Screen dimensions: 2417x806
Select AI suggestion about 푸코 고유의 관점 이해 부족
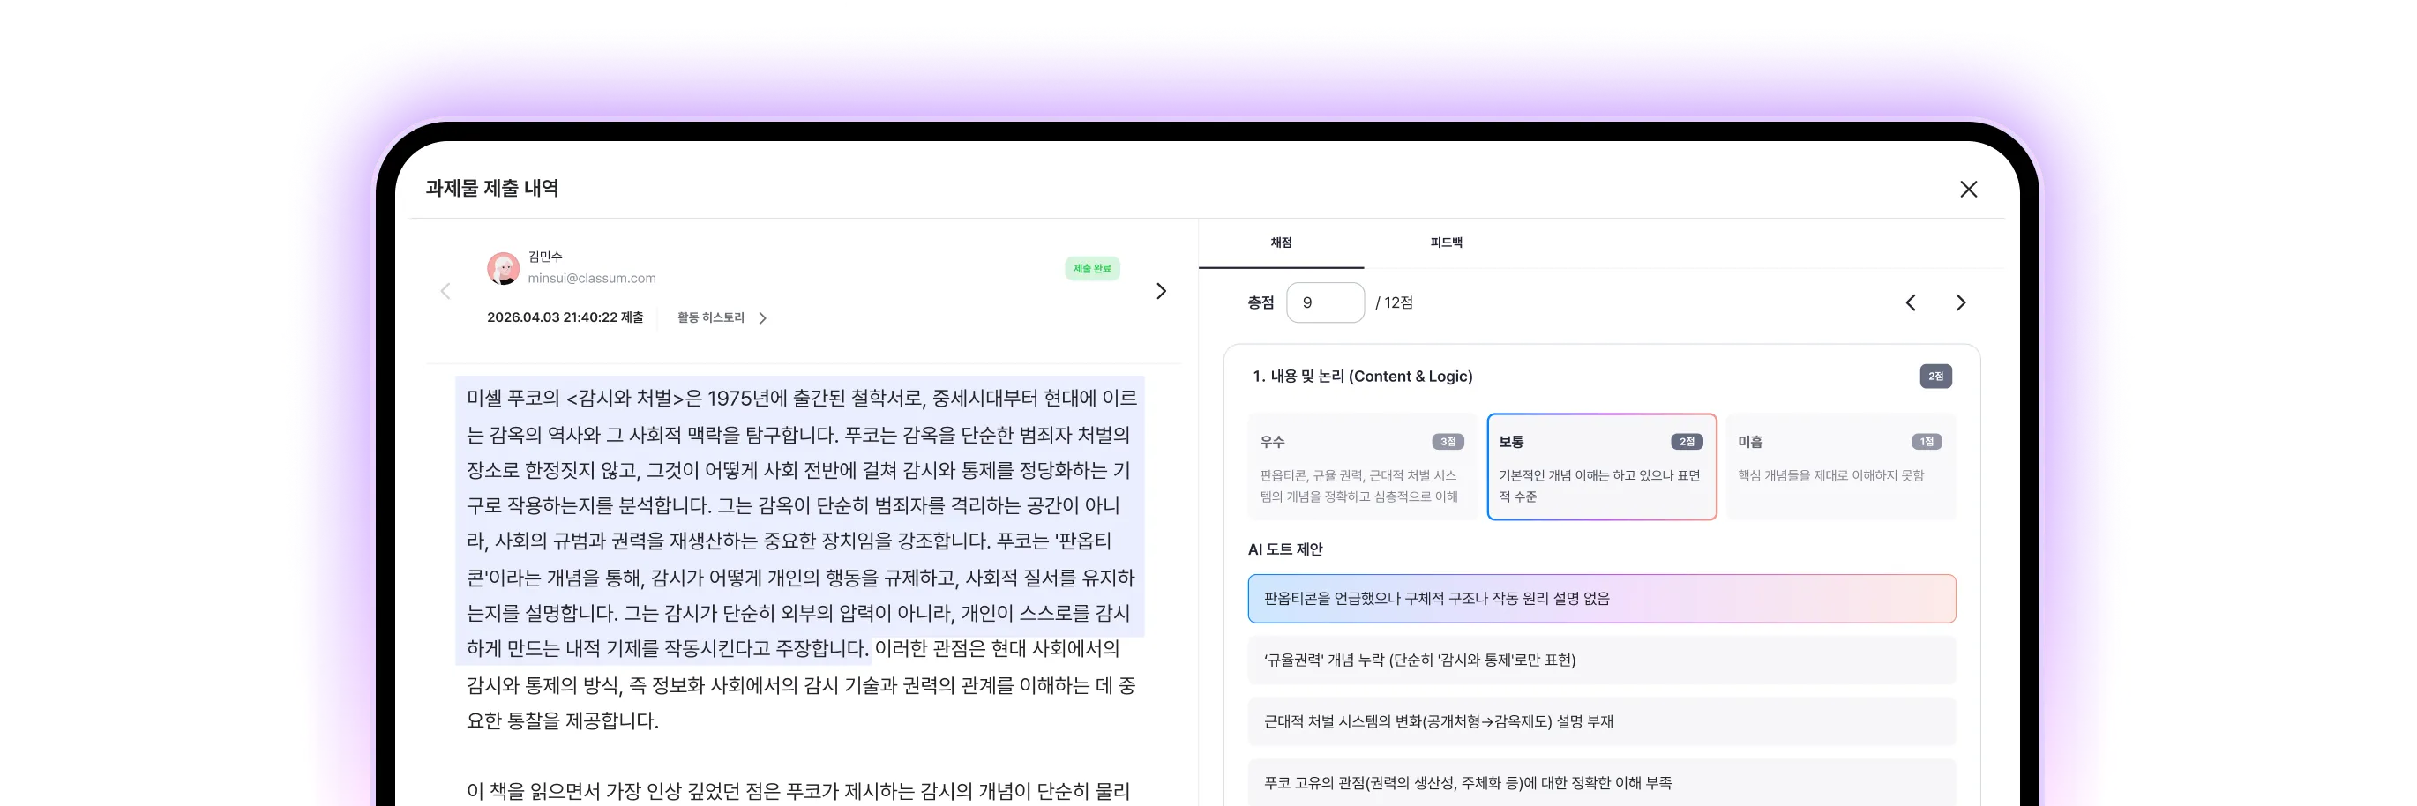(1602, 783)
